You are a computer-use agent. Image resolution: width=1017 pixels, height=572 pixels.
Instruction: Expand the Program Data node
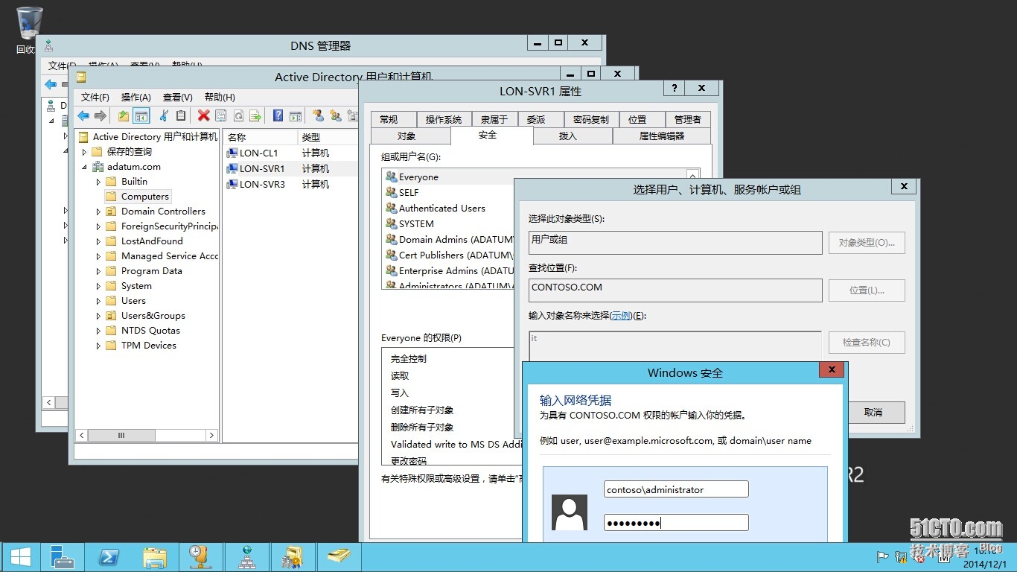98,271
